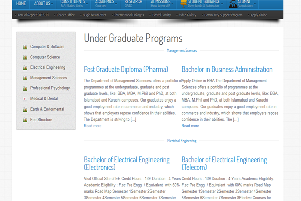Click the Management Sciences section label
This screenshot has width=301, height=201.
182,51
